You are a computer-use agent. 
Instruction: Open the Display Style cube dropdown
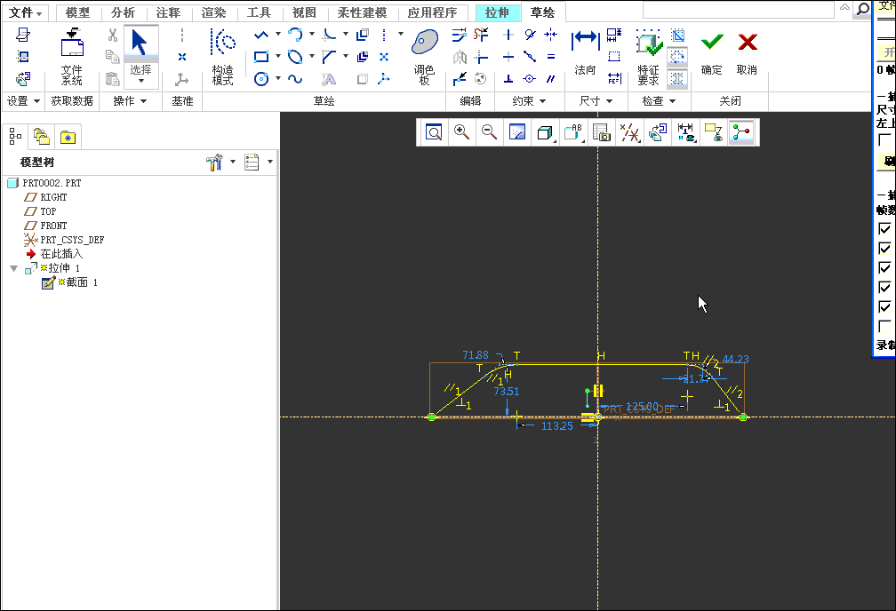click(x=545, y=132)
